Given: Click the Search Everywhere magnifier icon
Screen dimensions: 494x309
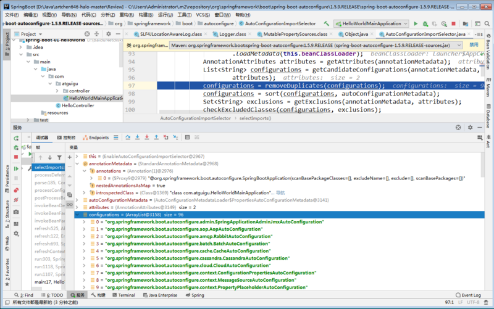Looking at the screenshot, I should [x=487, y=23].
